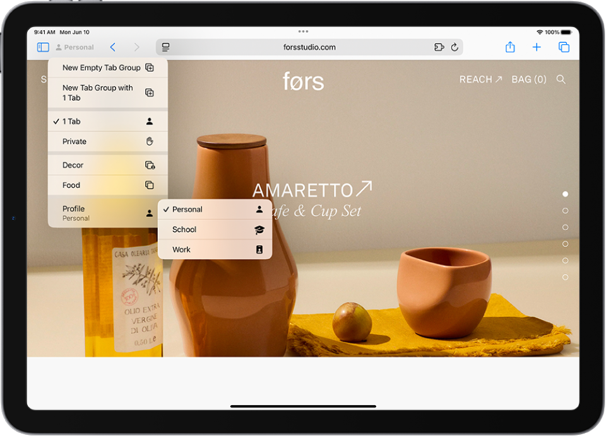Click the 9:41 AM clock in status bar
Viewport: 606px width, 436px height.
(x=44, y=32)
